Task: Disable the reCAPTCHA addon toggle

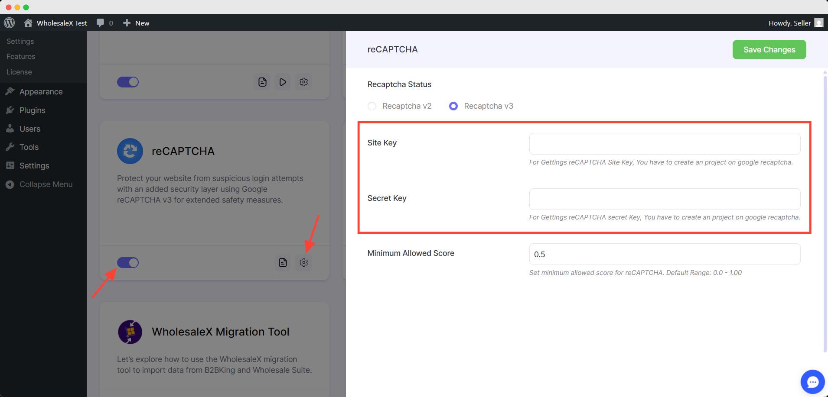Action: pos(128,263)
